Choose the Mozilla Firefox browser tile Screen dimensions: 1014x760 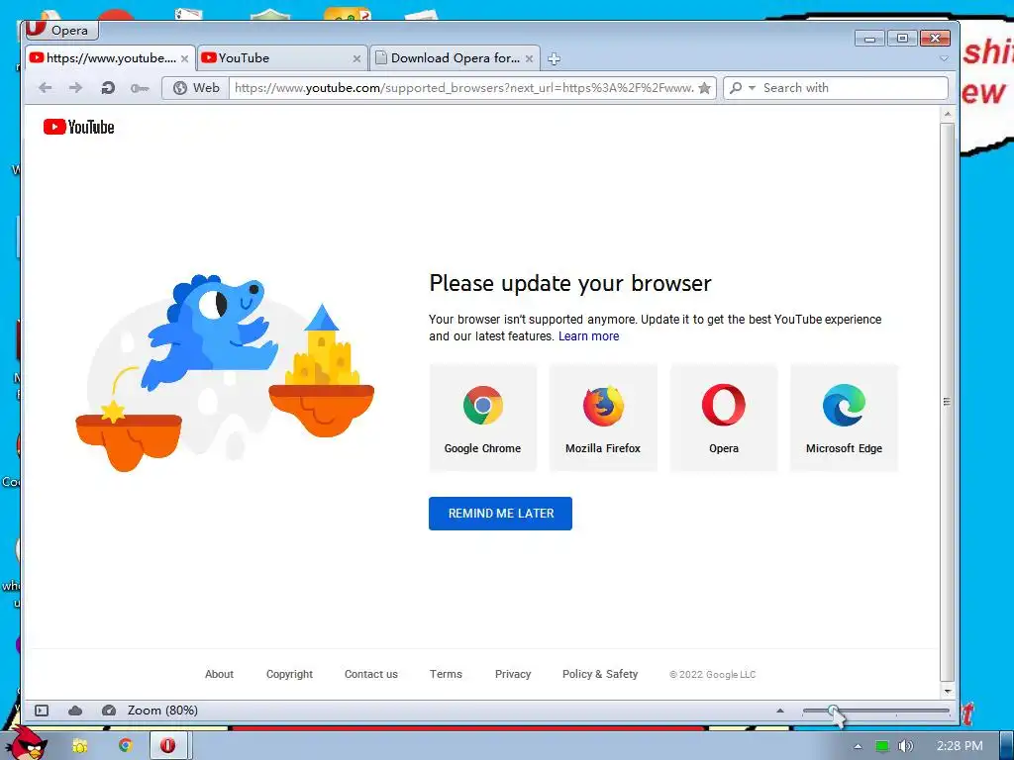(x=603, y=418)
